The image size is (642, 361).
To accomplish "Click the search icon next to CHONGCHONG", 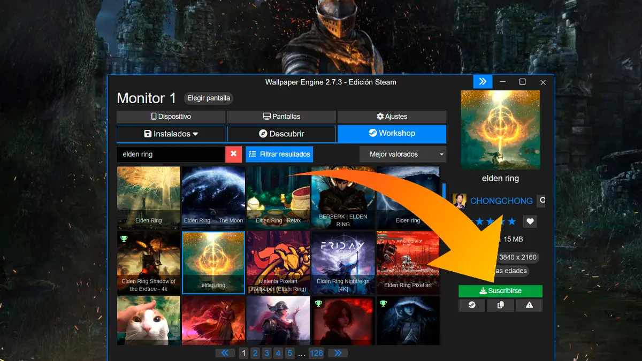I will (x=541, y=201).
